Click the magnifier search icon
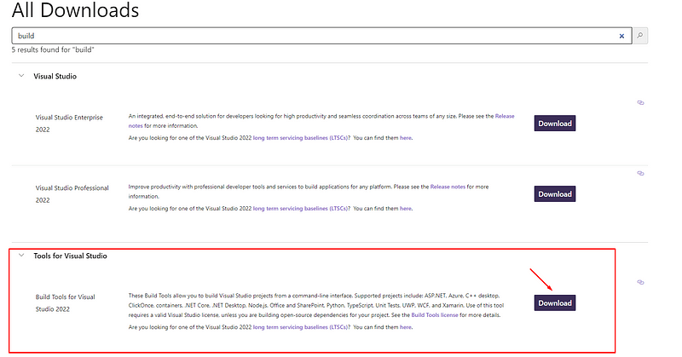The height and width of the screenshot is (357, 682). pos(640,36)
